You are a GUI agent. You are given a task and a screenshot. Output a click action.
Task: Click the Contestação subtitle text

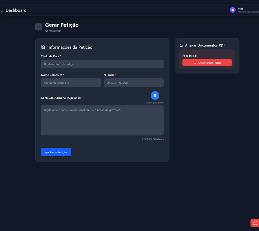click(53, 31)
